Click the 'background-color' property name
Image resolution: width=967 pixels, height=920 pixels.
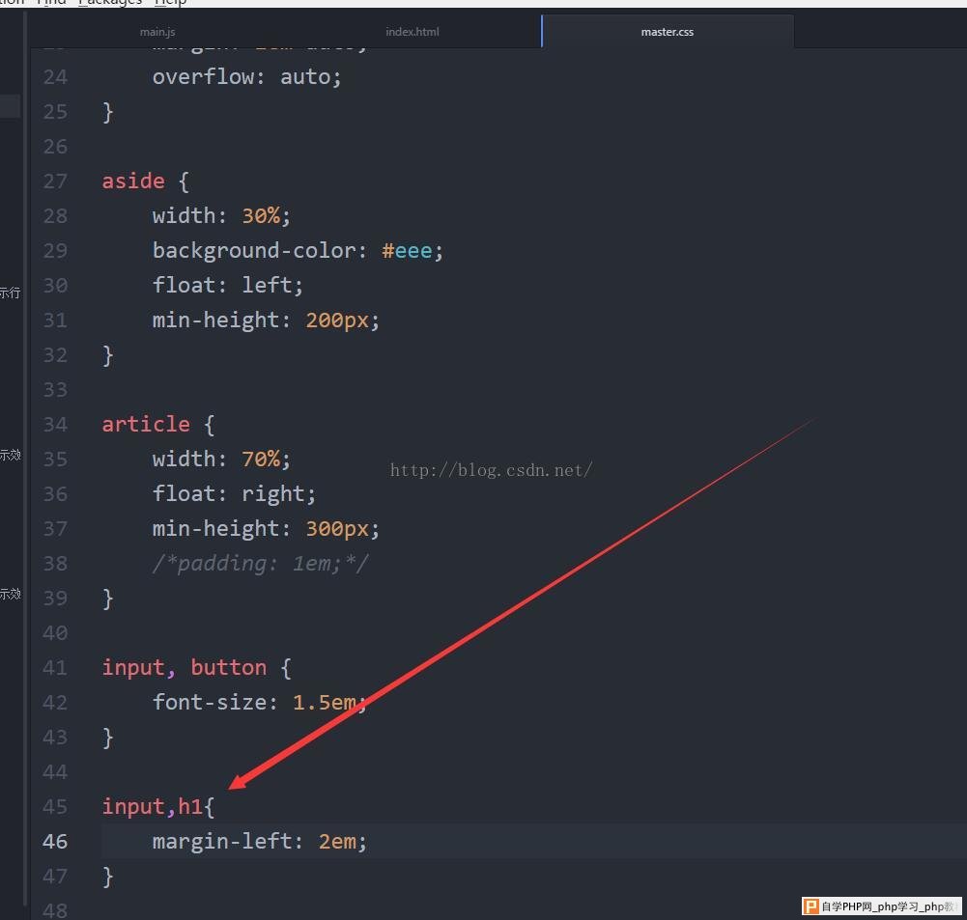pos(254,251)
